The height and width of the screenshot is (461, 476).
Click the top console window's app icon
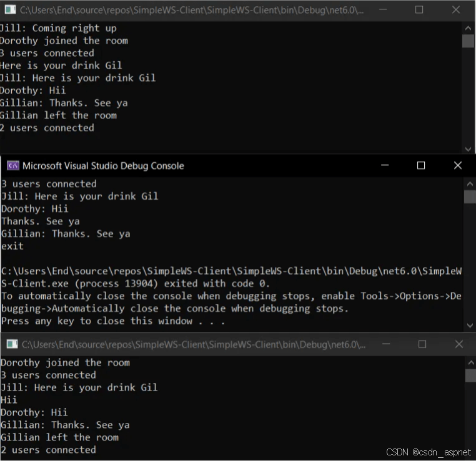pos(11,10)
